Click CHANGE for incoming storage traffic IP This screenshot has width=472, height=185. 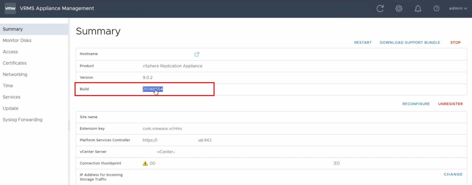[453, 174]
